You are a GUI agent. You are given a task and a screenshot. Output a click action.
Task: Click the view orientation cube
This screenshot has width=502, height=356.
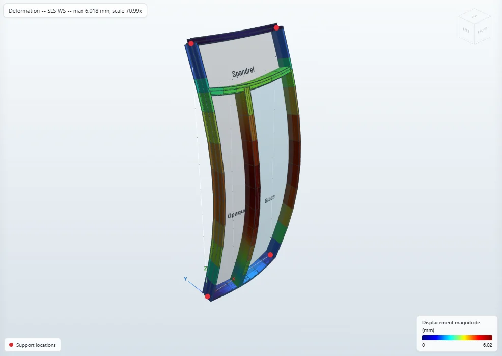(475, 26)
